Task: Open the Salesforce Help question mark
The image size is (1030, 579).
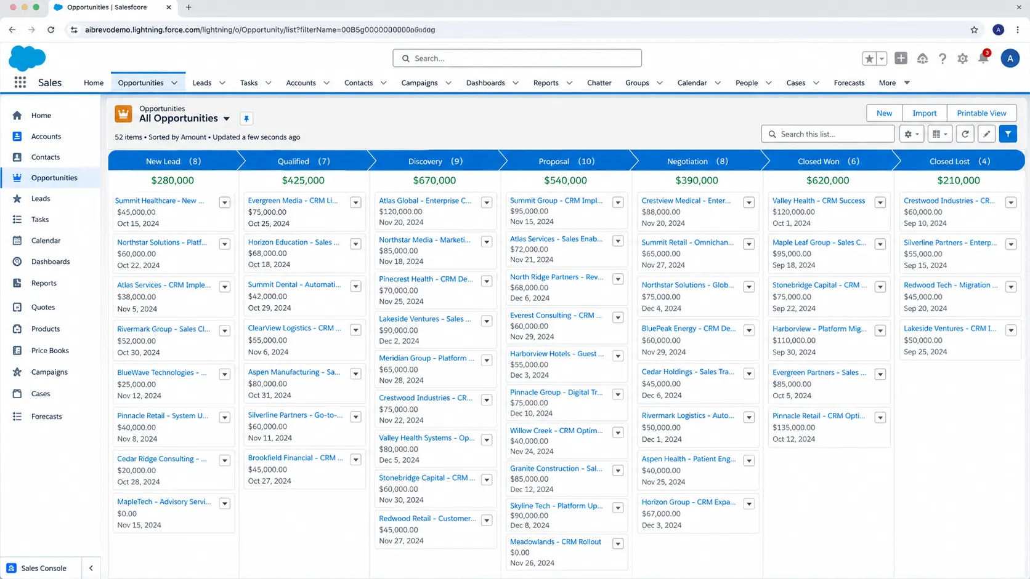Action: tap(943, 58)
